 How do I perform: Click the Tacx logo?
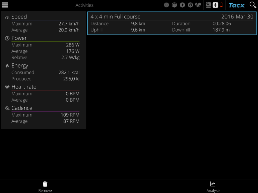237,5
